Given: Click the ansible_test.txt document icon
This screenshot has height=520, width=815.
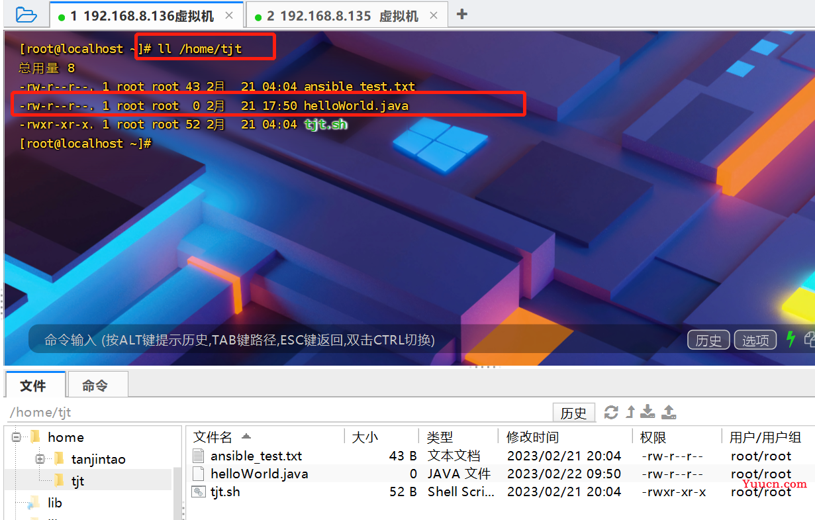Looking at the screenshot, I should coord(199,456).
